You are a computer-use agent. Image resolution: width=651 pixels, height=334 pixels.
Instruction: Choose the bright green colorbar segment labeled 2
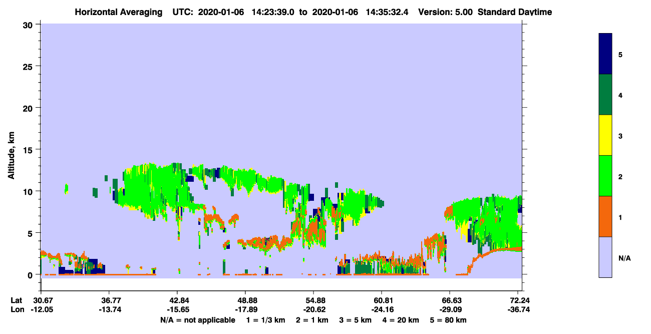coord(605,176)
